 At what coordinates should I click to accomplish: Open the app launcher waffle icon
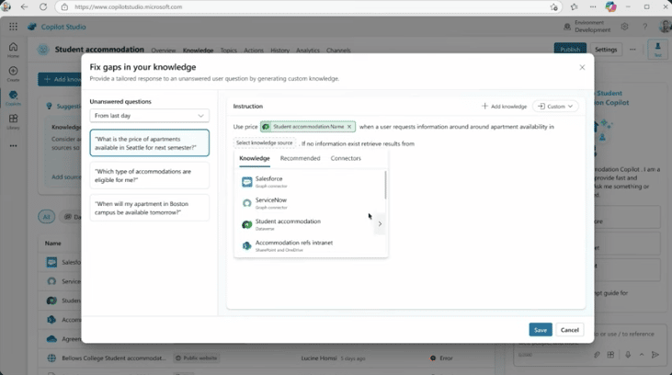pyautogui.click(x=13, y=27)
